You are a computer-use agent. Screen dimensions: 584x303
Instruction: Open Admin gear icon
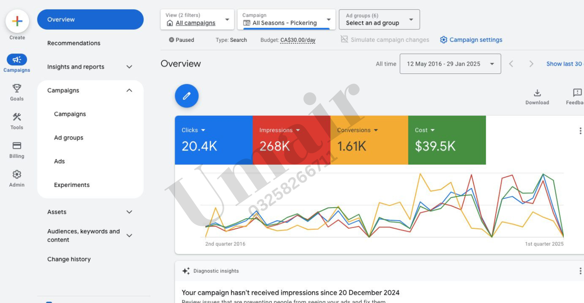pyautogui.click(x=17, y=174)
